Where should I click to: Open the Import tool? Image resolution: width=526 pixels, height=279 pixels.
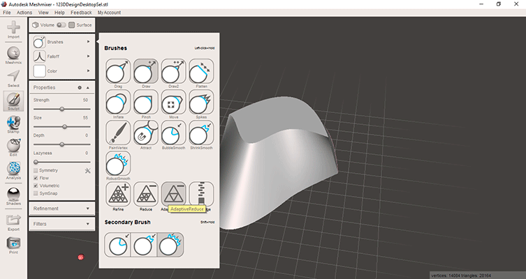[x=13, y=29]
